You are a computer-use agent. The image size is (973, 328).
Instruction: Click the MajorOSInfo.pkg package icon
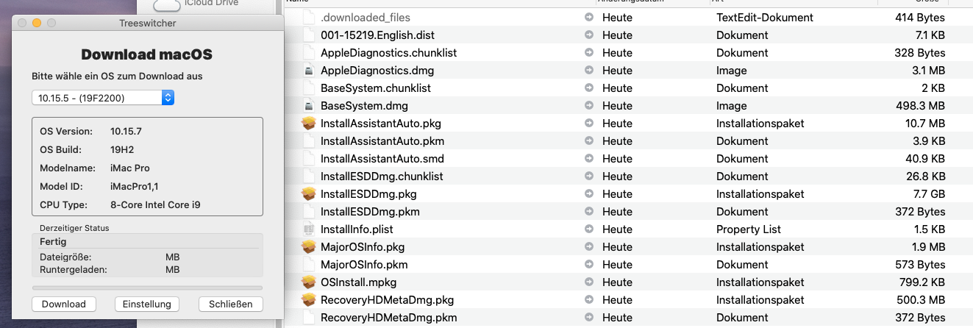coord(309,247)
